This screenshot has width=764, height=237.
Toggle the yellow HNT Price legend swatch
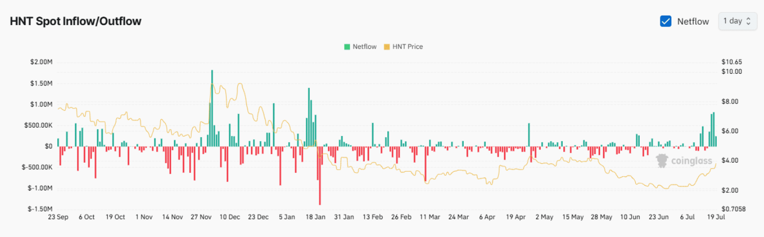[387, 47]
